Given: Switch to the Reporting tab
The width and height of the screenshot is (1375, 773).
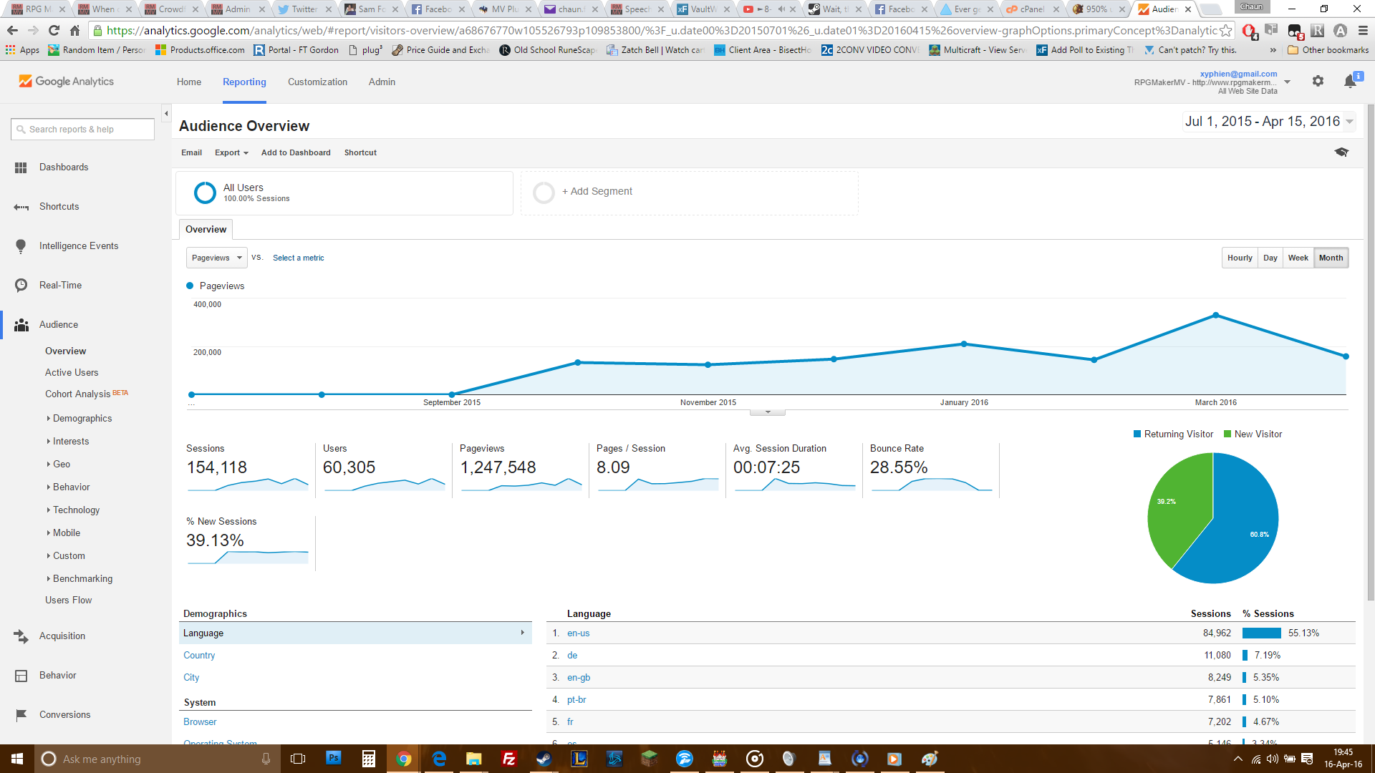Looking at the screenshot, I should [244, 82].
